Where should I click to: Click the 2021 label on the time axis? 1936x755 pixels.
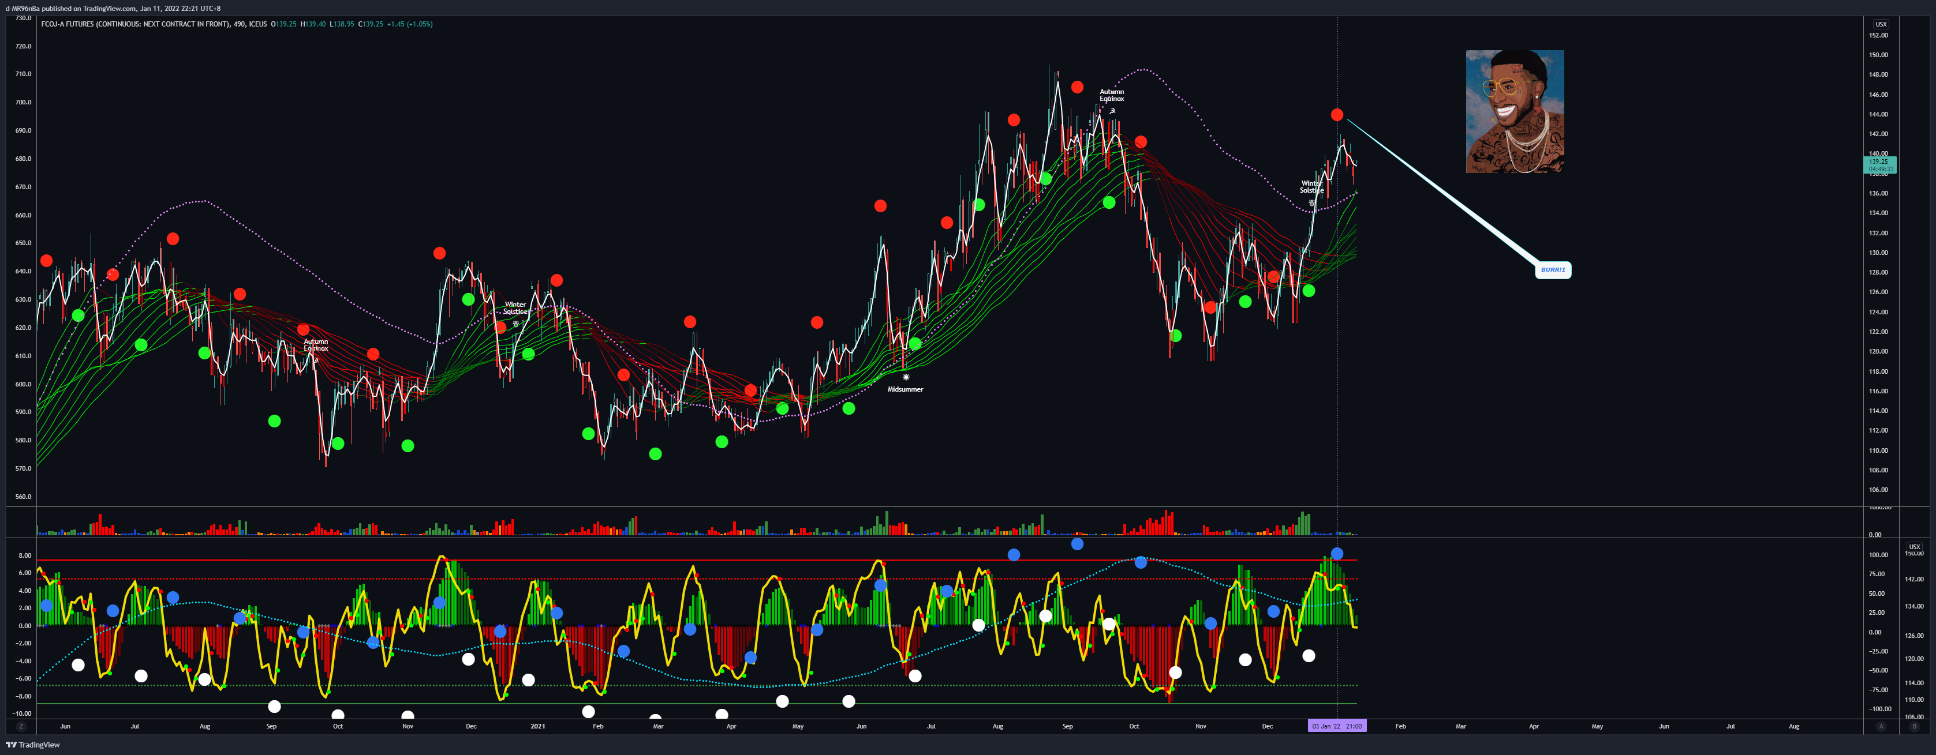coord(537,727)
